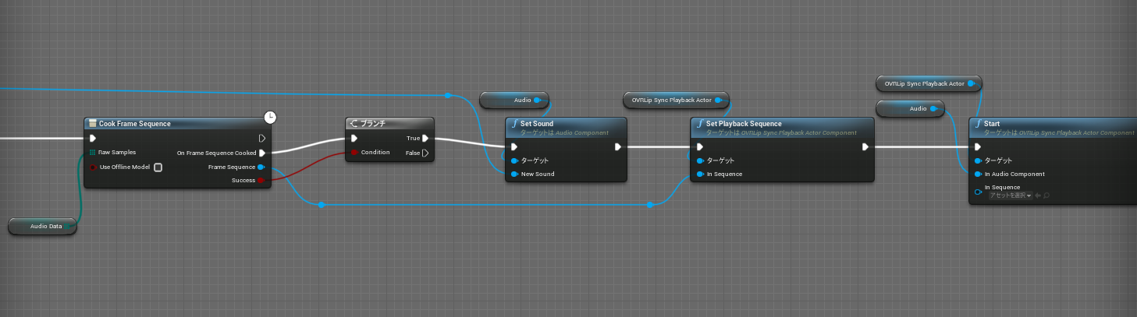Click the hollow exec output pin on Cook Frame Sequence

[x=262, y=139]
